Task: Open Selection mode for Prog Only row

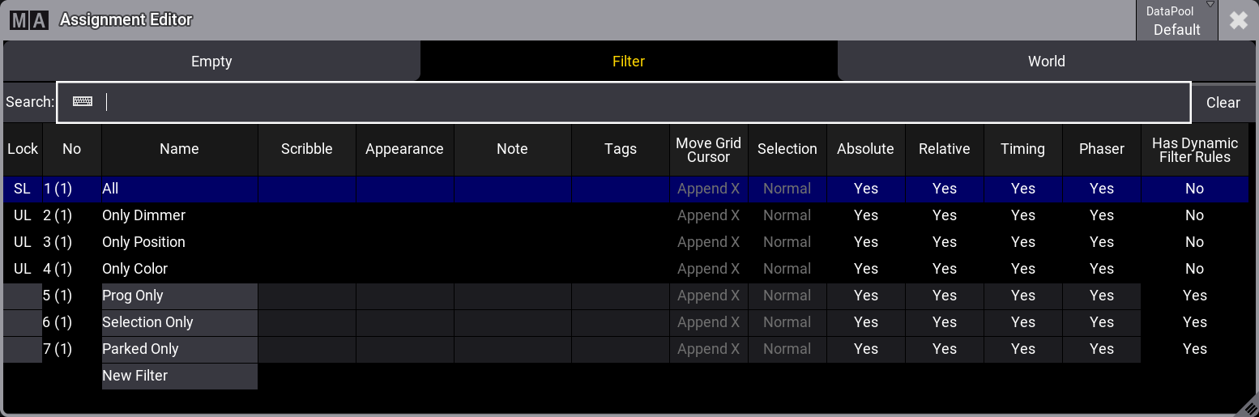Action: pos(787,296)
